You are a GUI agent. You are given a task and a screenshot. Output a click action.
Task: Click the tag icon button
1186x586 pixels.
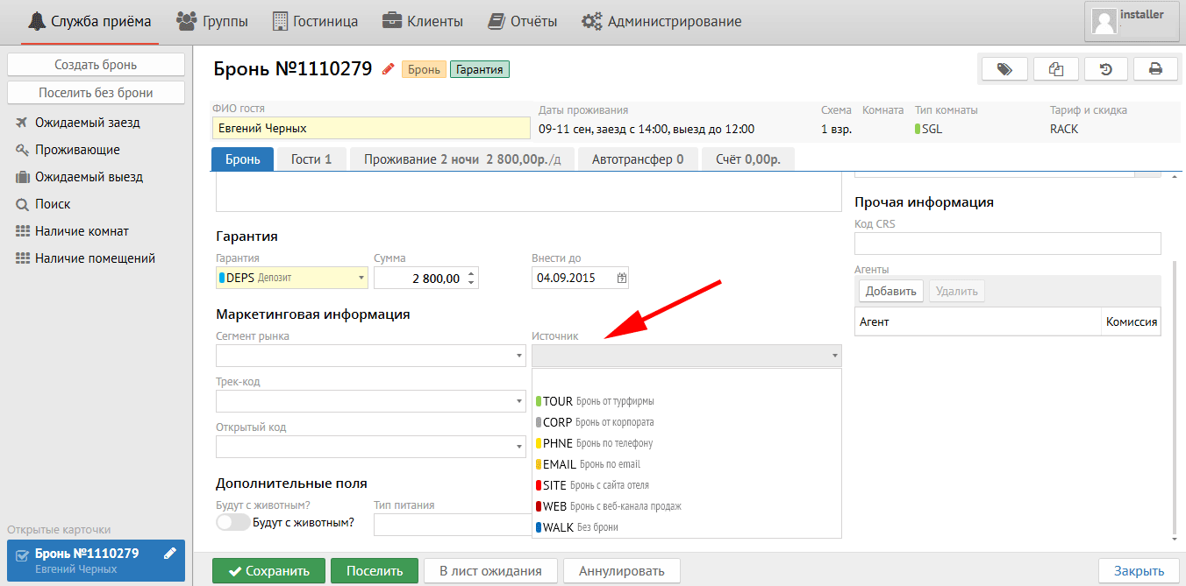click(1004, 69)
